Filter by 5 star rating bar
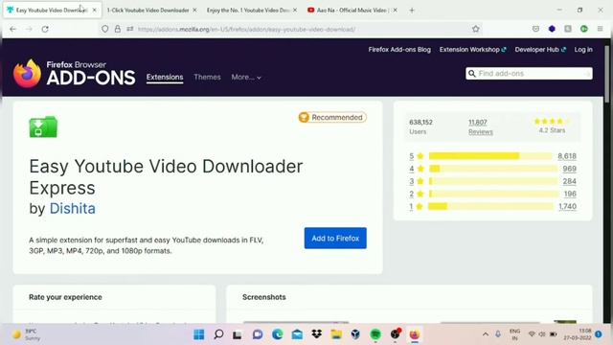Screen dimensions: 613x345 click(x=490, y=156)
